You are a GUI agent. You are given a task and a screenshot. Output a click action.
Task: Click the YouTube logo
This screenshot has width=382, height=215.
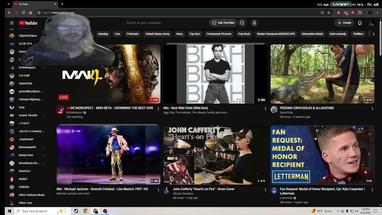click(28, 23)
